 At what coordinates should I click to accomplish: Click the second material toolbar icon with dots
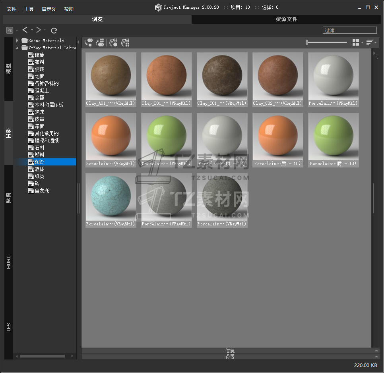(x=100, y=42)
